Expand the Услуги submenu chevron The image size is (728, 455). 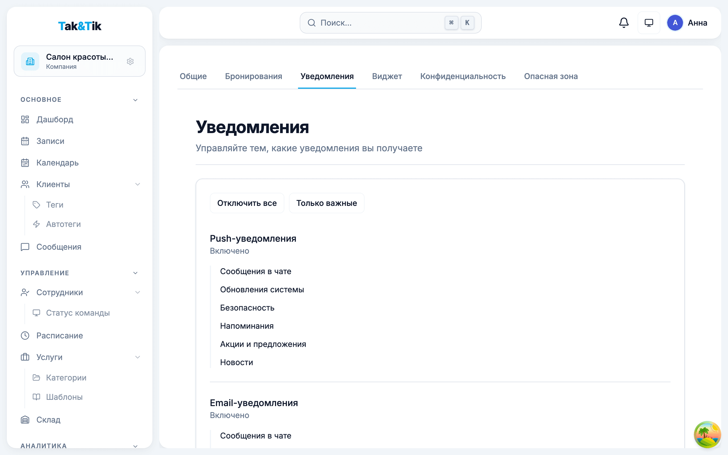pyautogui.click(x=138, y=357)
